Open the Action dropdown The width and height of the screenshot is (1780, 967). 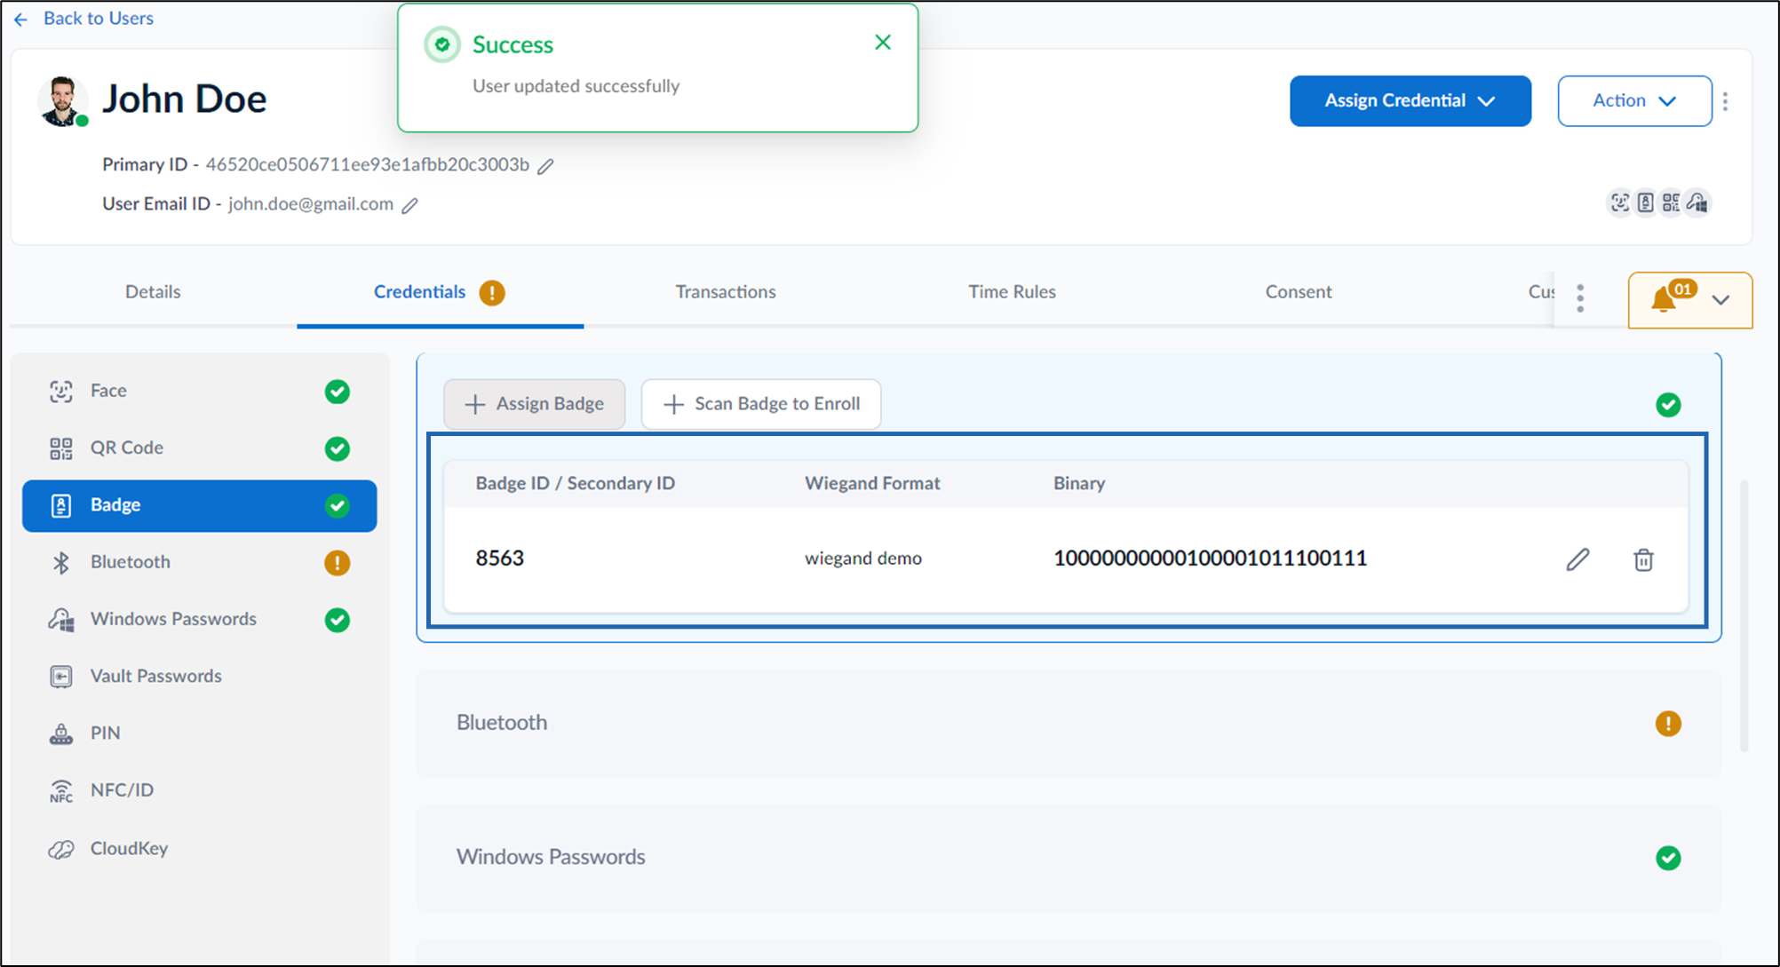point(1634,100)
